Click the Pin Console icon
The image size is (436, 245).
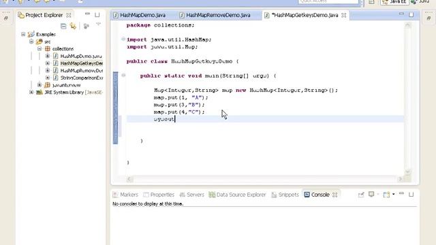coord(361,195)
